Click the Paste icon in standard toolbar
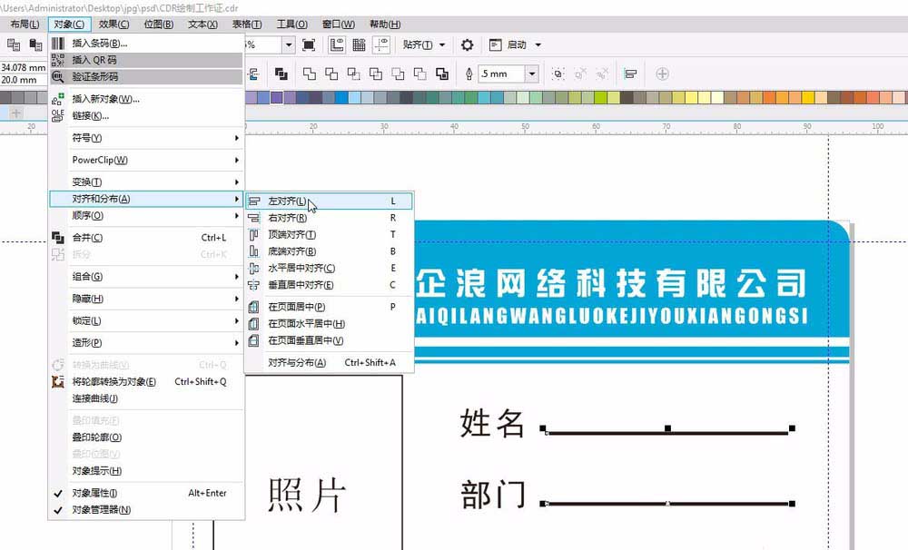The width and height of the screenshot is (908, 550). point(35,44)
